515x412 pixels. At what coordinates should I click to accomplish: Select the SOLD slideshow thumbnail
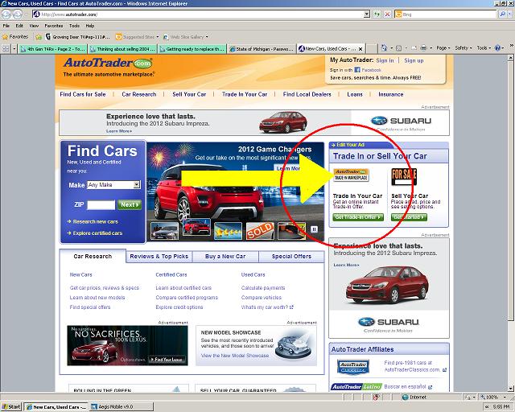[260, 231]
